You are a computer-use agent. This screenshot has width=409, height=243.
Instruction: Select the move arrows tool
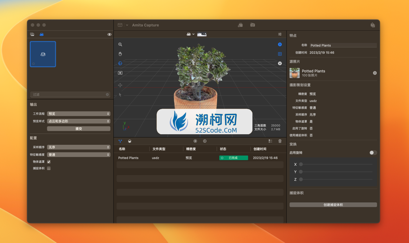coord(120,85)
